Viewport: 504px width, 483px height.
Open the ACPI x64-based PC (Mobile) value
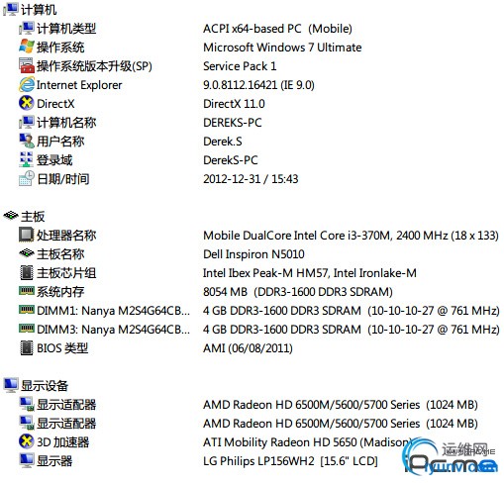pos(277,29)
